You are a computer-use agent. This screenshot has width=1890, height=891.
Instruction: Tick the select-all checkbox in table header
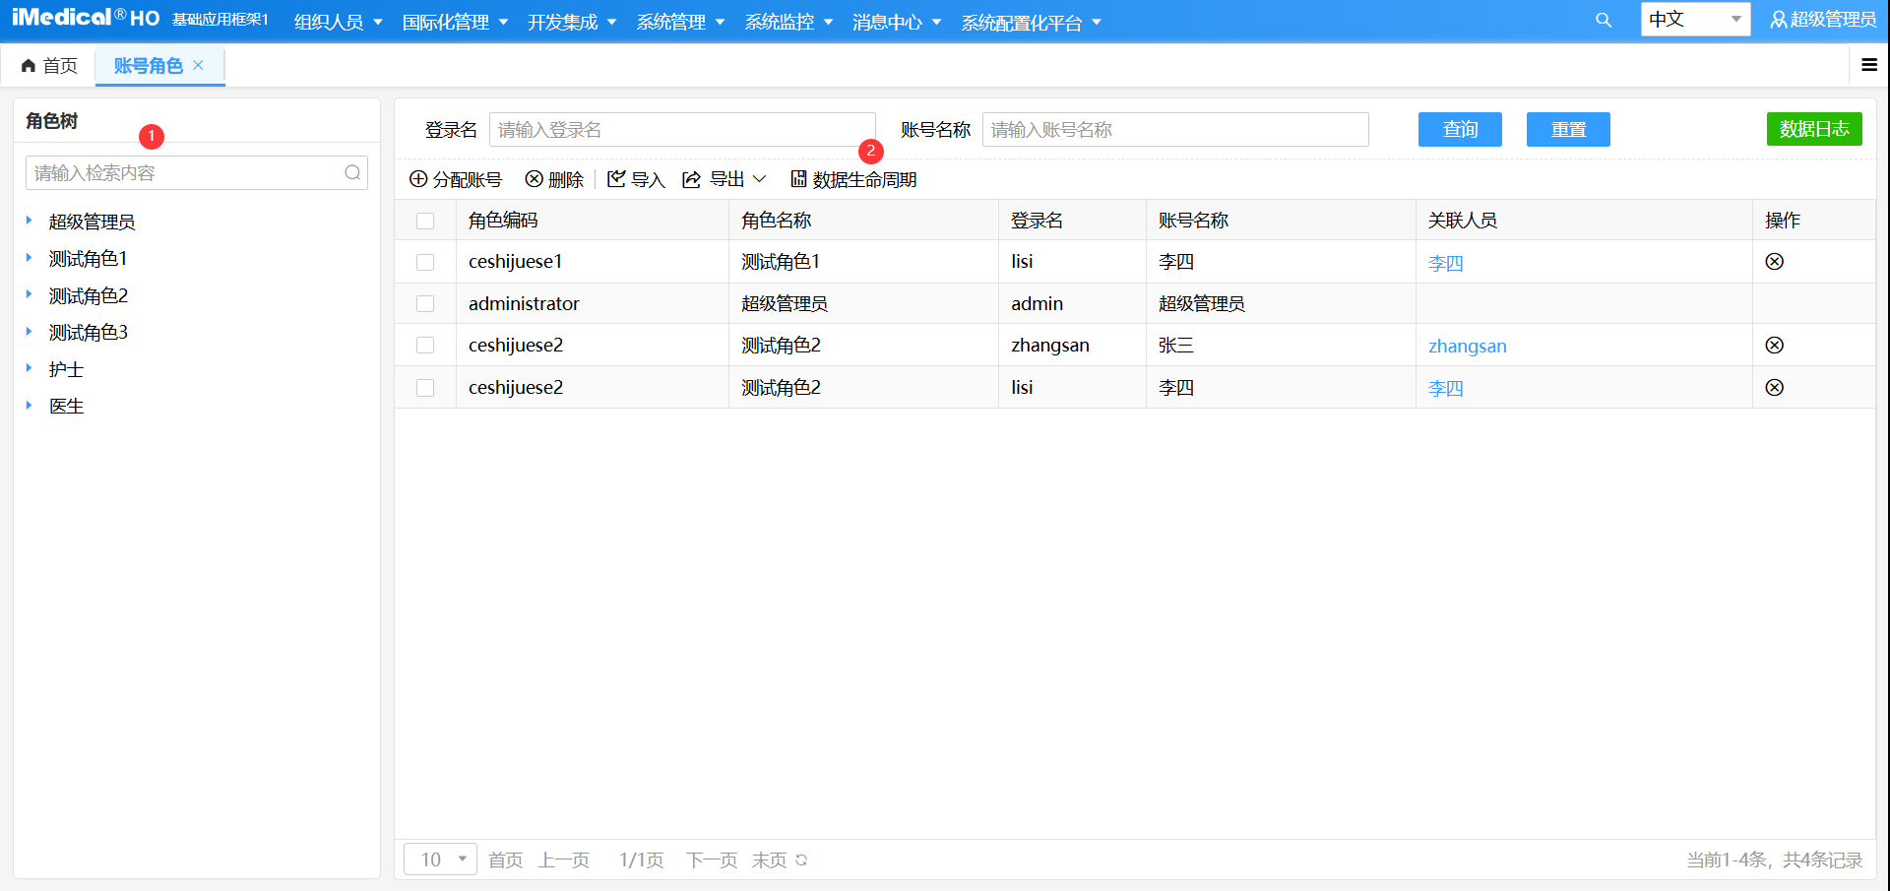pos(425,221)
